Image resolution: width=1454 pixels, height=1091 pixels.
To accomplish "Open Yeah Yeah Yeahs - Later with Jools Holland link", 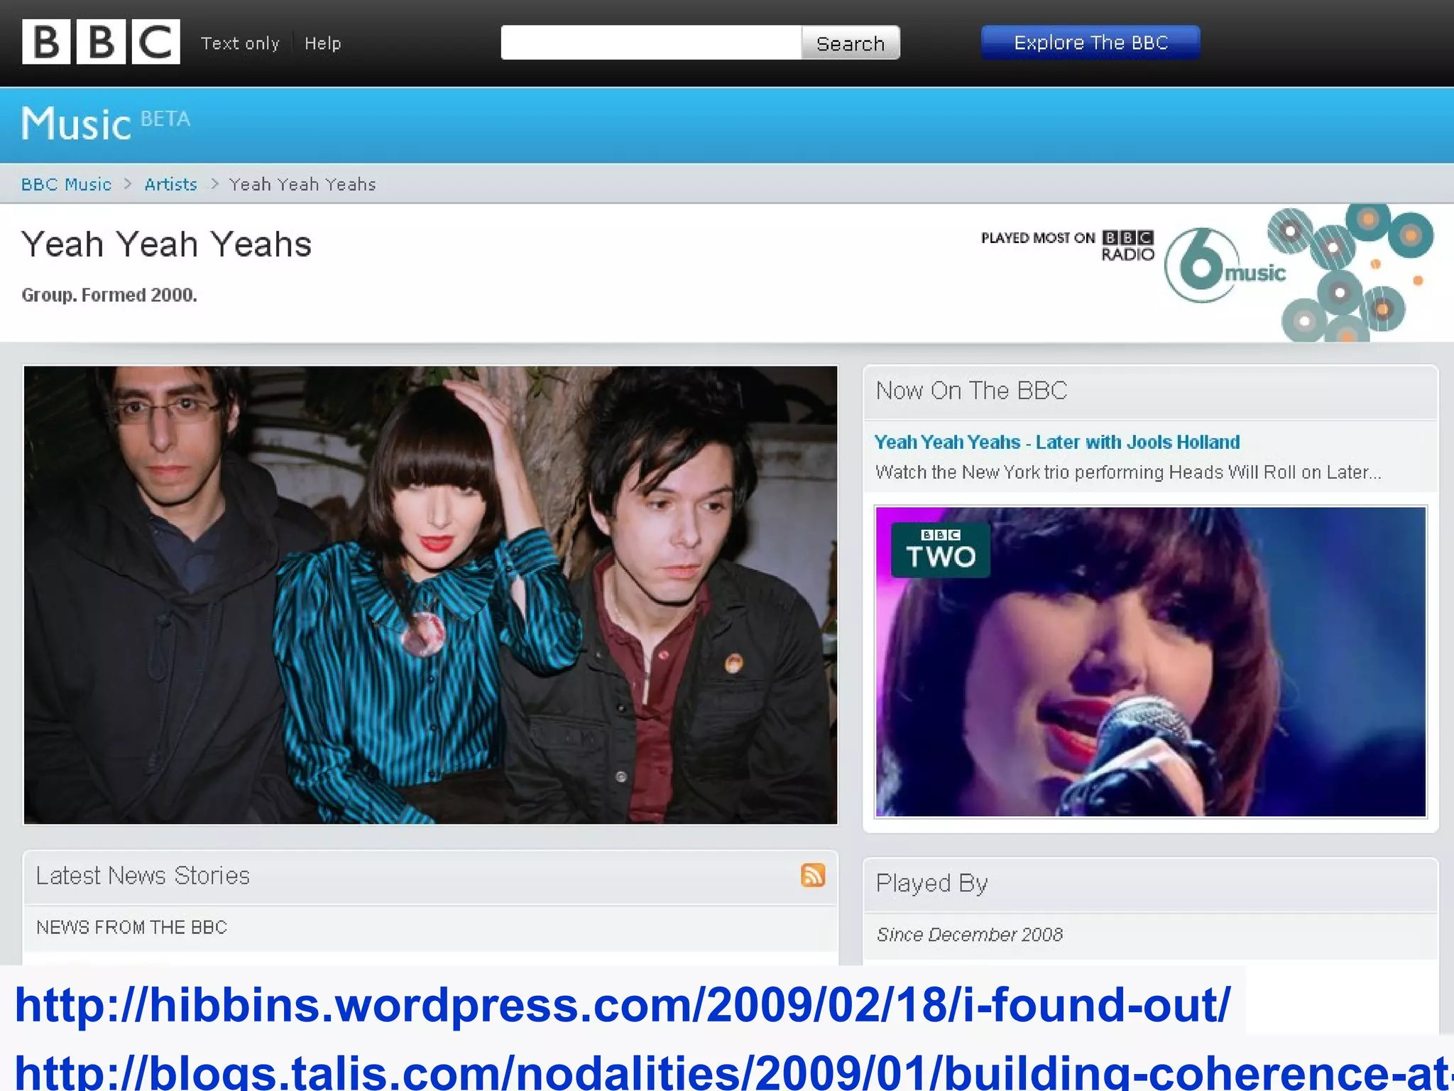I will pos(1057,442).
